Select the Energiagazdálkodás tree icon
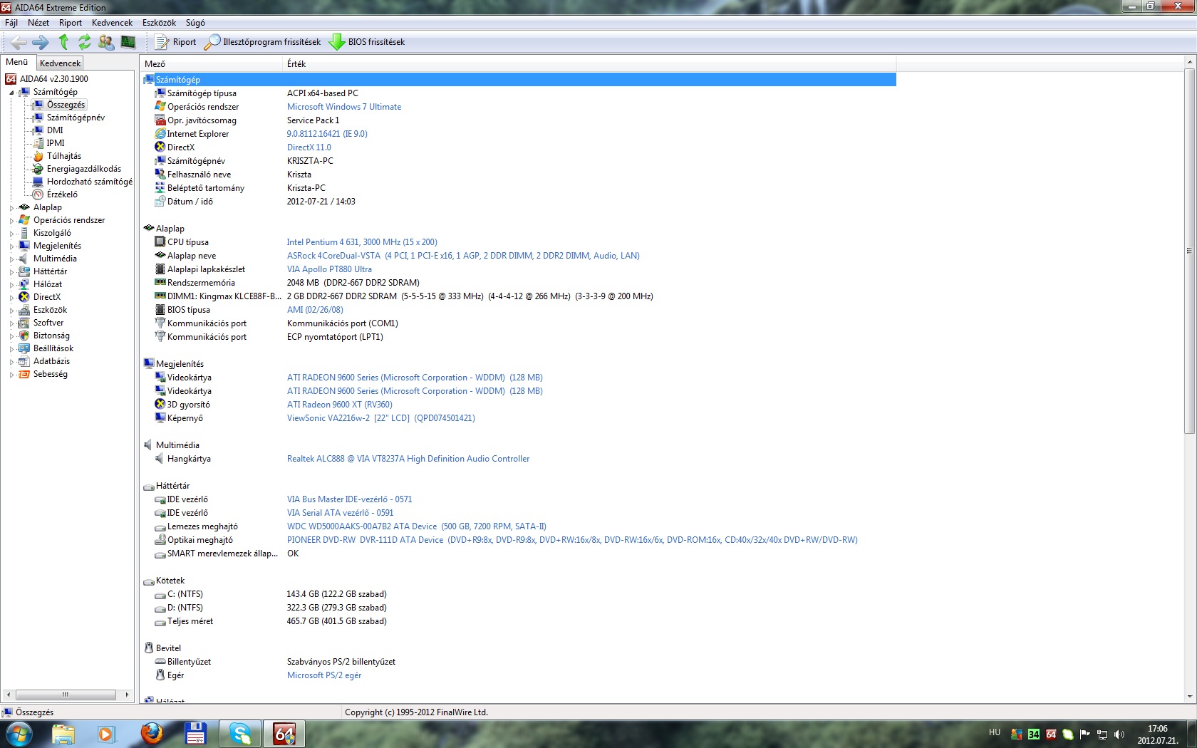 [x=38, y=169]
